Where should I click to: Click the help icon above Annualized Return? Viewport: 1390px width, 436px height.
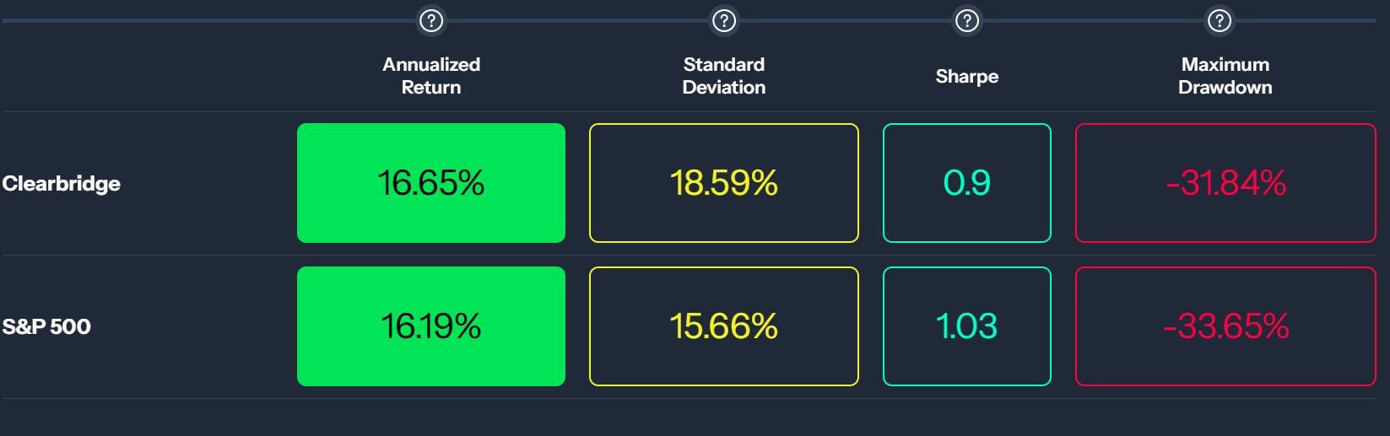click(431, 20)
